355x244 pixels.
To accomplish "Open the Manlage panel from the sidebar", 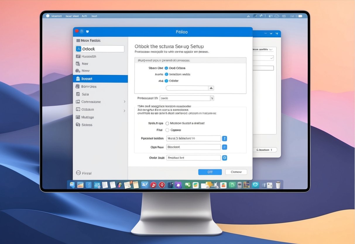I will point(88,117).
